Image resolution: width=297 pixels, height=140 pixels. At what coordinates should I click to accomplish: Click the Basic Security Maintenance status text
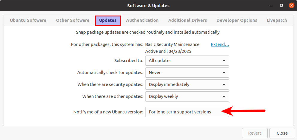(x=172, y=44)
